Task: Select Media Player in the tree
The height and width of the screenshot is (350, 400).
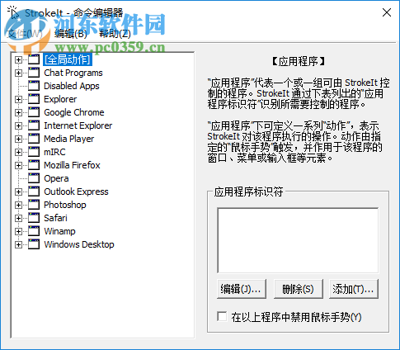Action: (68, 139)
